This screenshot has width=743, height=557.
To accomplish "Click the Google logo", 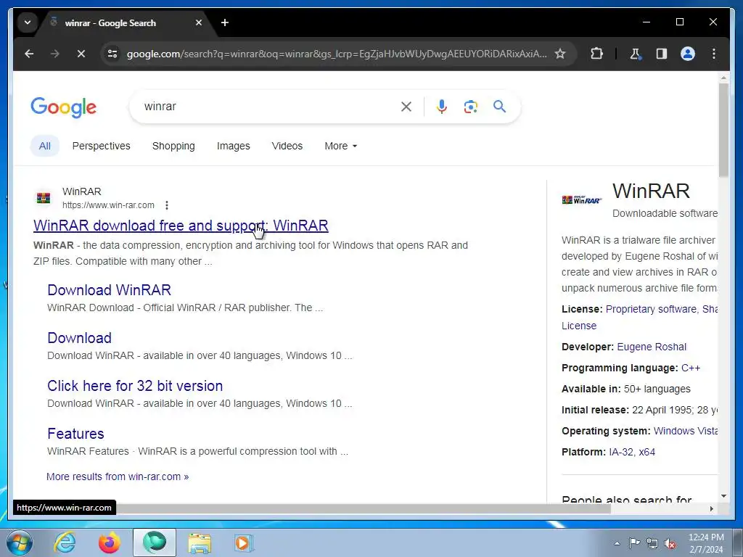I will [64, 107].
